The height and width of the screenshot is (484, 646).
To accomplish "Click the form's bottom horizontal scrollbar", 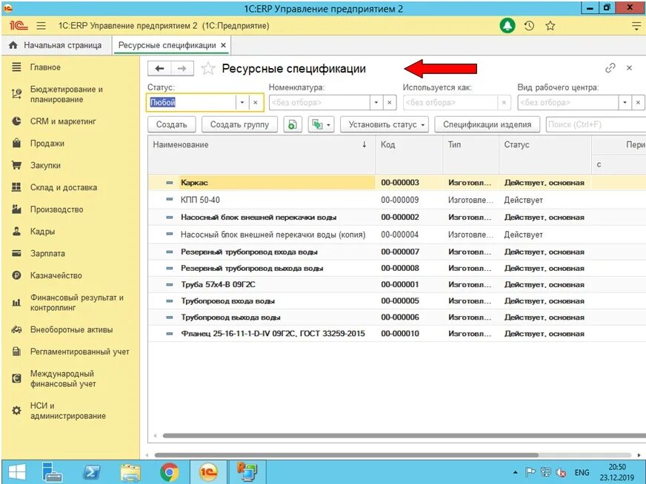I will (346, 455).
